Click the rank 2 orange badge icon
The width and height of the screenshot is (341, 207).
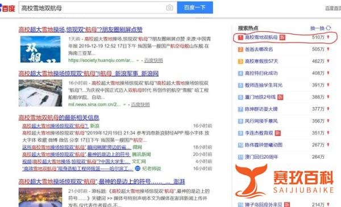(x=240, y=49)
